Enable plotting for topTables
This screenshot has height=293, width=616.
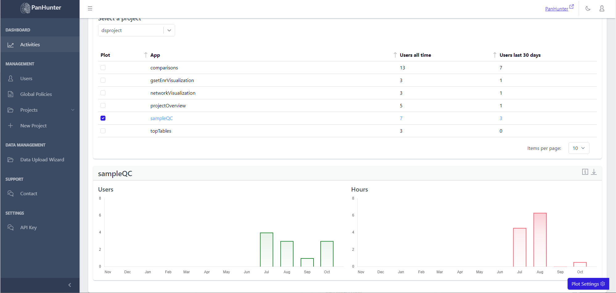click(x=103, y=131)
